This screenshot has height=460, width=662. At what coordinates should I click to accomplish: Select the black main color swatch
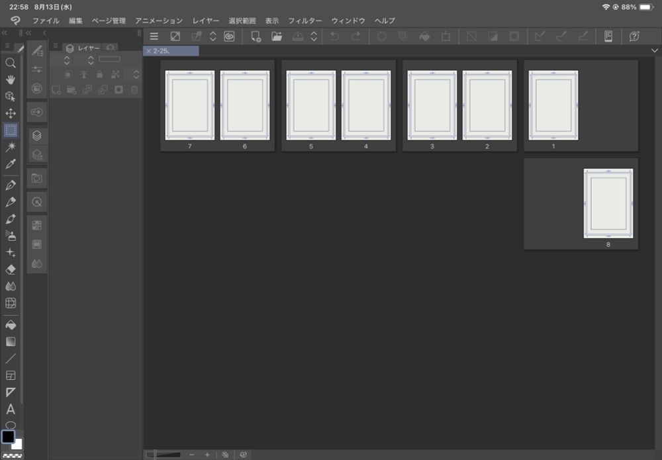pos(8,437)
